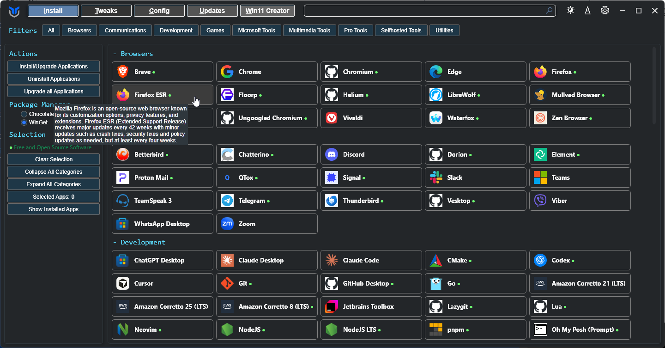Toggle selection of GitHub Desktop
665x348 pixels.
pyautogui.click(x=371, y=283)
